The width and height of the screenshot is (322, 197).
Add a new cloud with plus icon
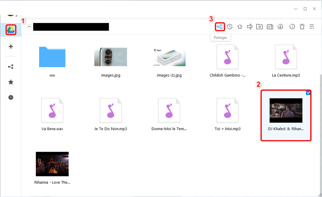(11, 46)
